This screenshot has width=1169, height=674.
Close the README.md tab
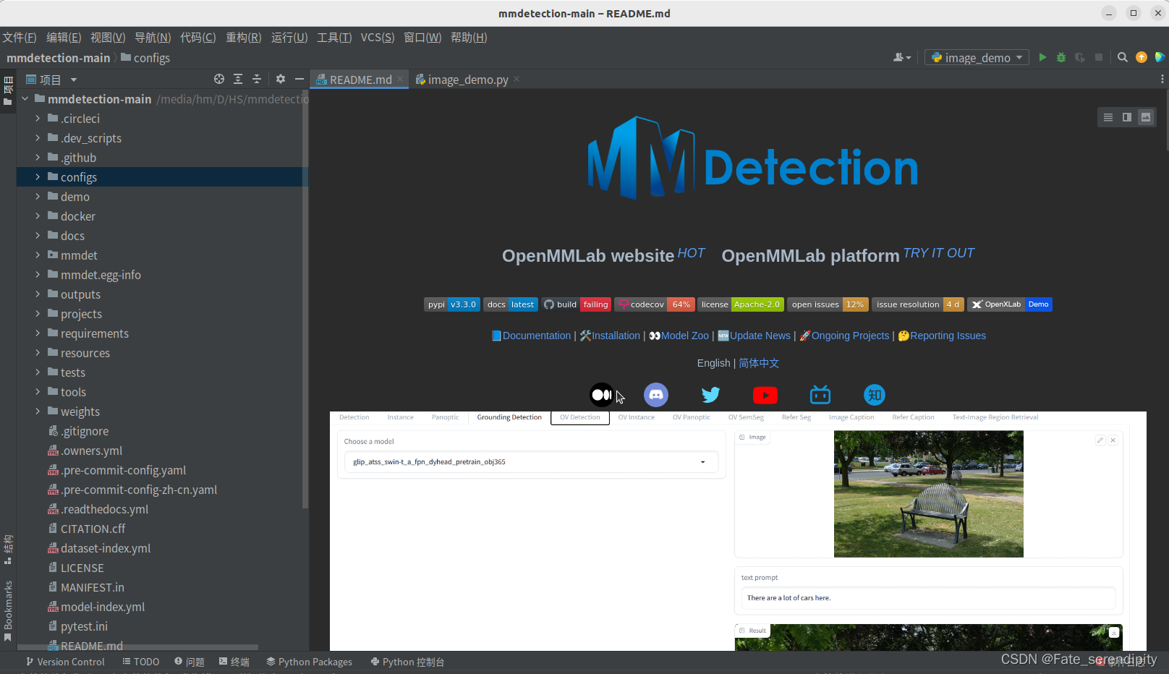click(x=400, y=79)
